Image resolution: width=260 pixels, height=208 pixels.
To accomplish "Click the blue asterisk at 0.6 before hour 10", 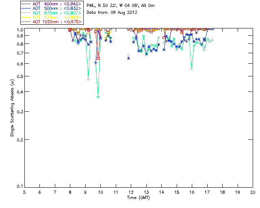I will [x=96, y=63].
